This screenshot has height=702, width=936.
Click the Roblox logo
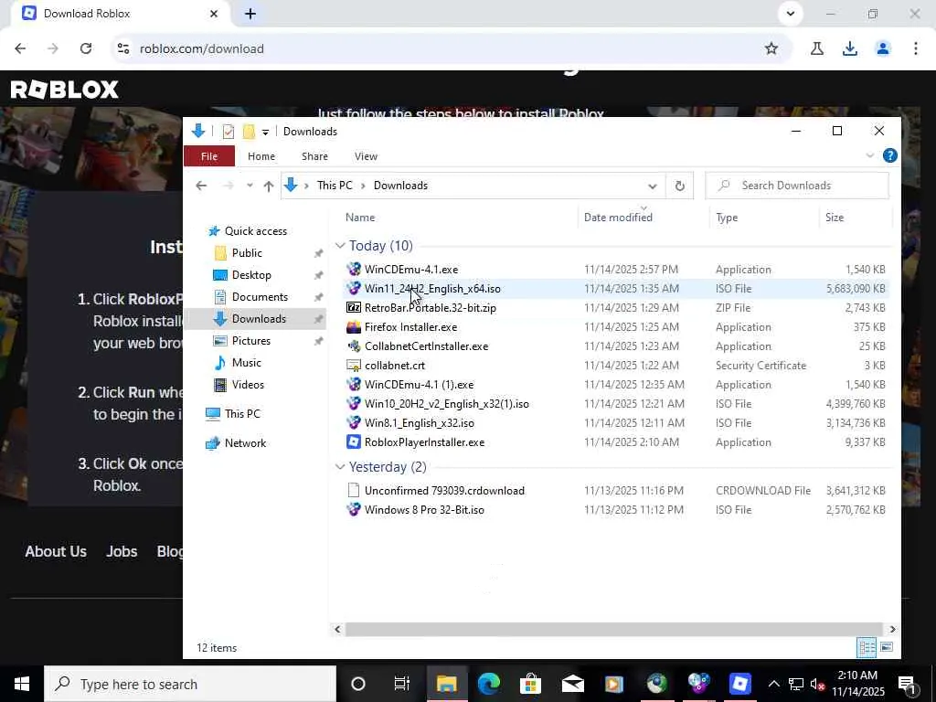[x=65, y=90]
